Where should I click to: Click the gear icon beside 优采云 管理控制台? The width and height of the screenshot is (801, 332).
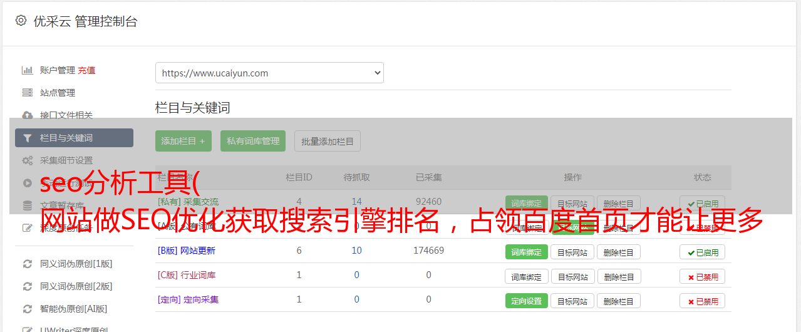click(x=21, y=21)
